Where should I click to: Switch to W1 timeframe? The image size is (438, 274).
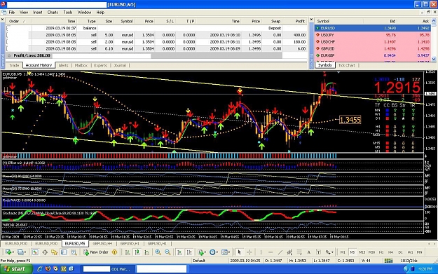tap(410, 252)
